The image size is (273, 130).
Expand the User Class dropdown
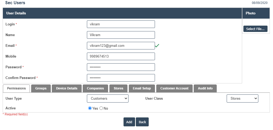tap(242, 98)
